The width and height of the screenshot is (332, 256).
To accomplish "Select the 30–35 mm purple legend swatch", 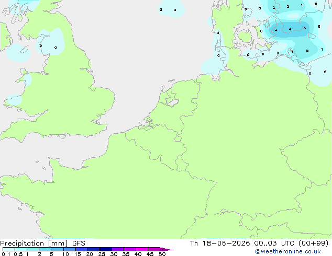I will 118,249.
